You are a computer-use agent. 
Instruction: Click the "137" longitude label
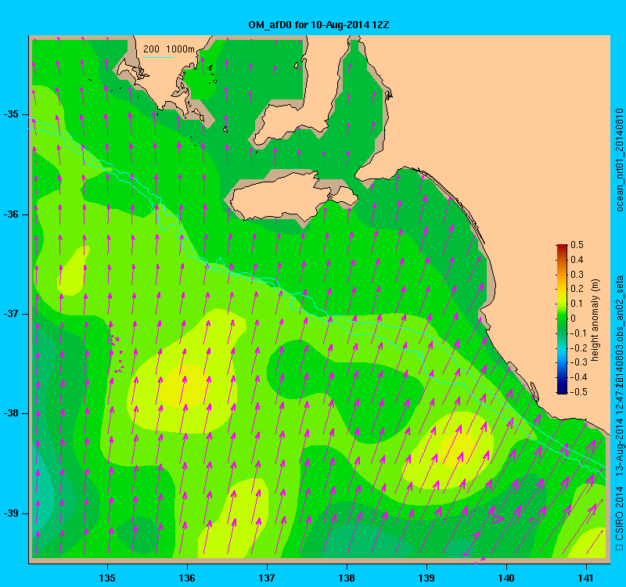[x=267, y=578]
